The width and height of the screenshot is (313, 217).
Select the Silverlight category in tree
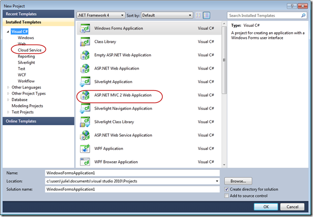[26, 63]
